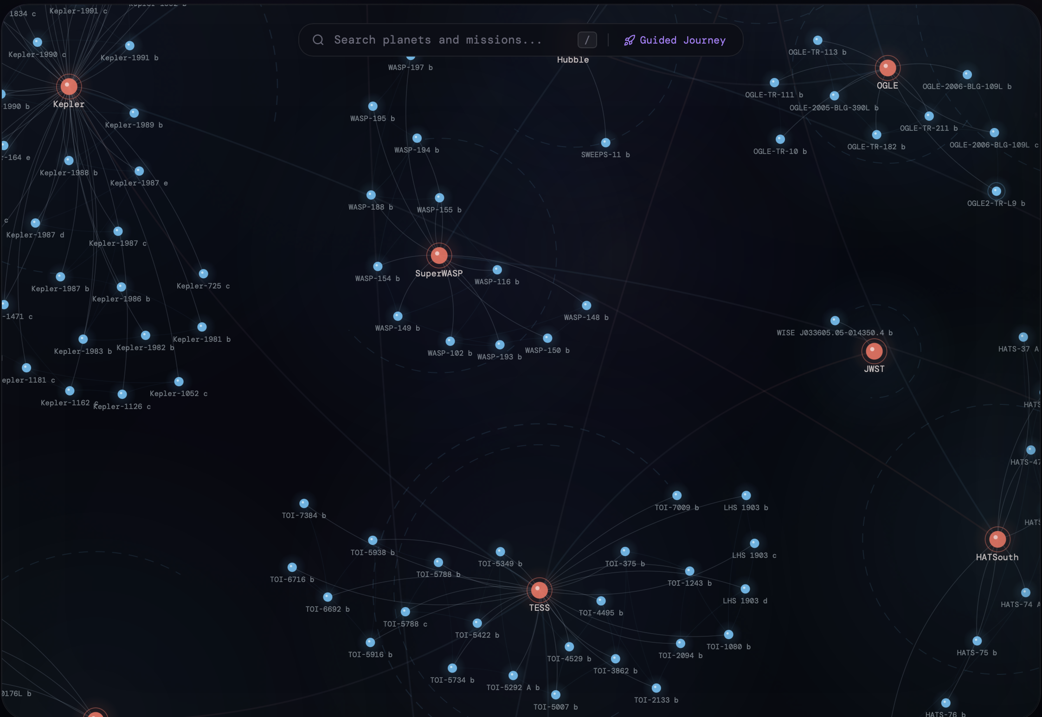Click planet node TOI-7384 b
Image resolution: width=1042 pixels, height=717 pixels.
pyautogui.click(x=304, y=503)
